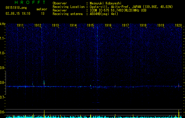This screenshot has height=118, width=185.
Task: Click the 1918 time marker
Action: tap(143, 25)
